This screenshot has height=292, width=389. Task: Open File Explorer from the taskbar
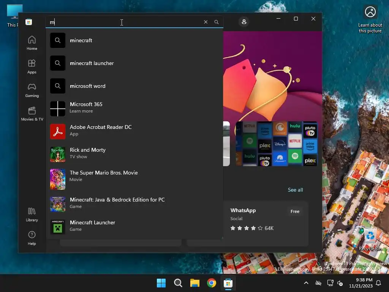(x=195, y=283)
